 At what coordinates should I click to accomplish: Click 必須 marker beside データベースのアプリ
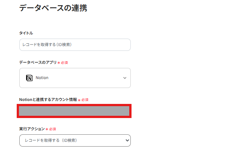tap(64, 63)
